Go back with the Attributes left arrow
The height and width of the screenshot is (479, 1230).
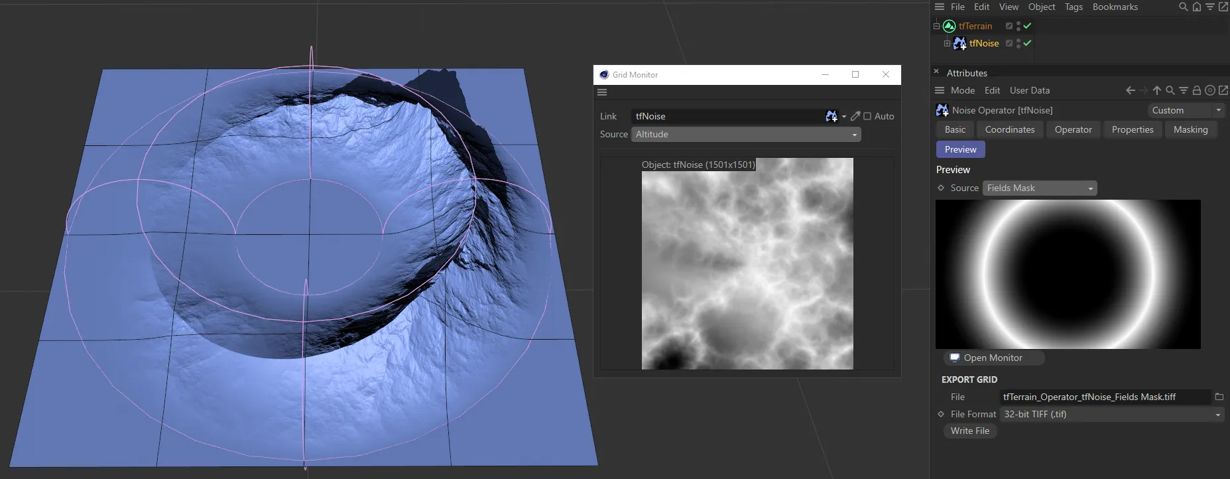point(1131,90)
